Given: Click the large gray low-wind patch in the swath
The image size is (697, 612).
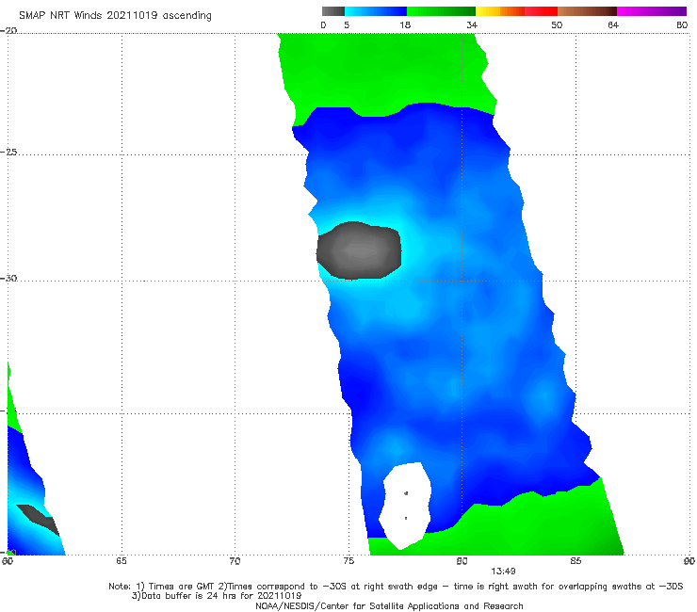Looking at the screenshot, I should click(359, 250).
